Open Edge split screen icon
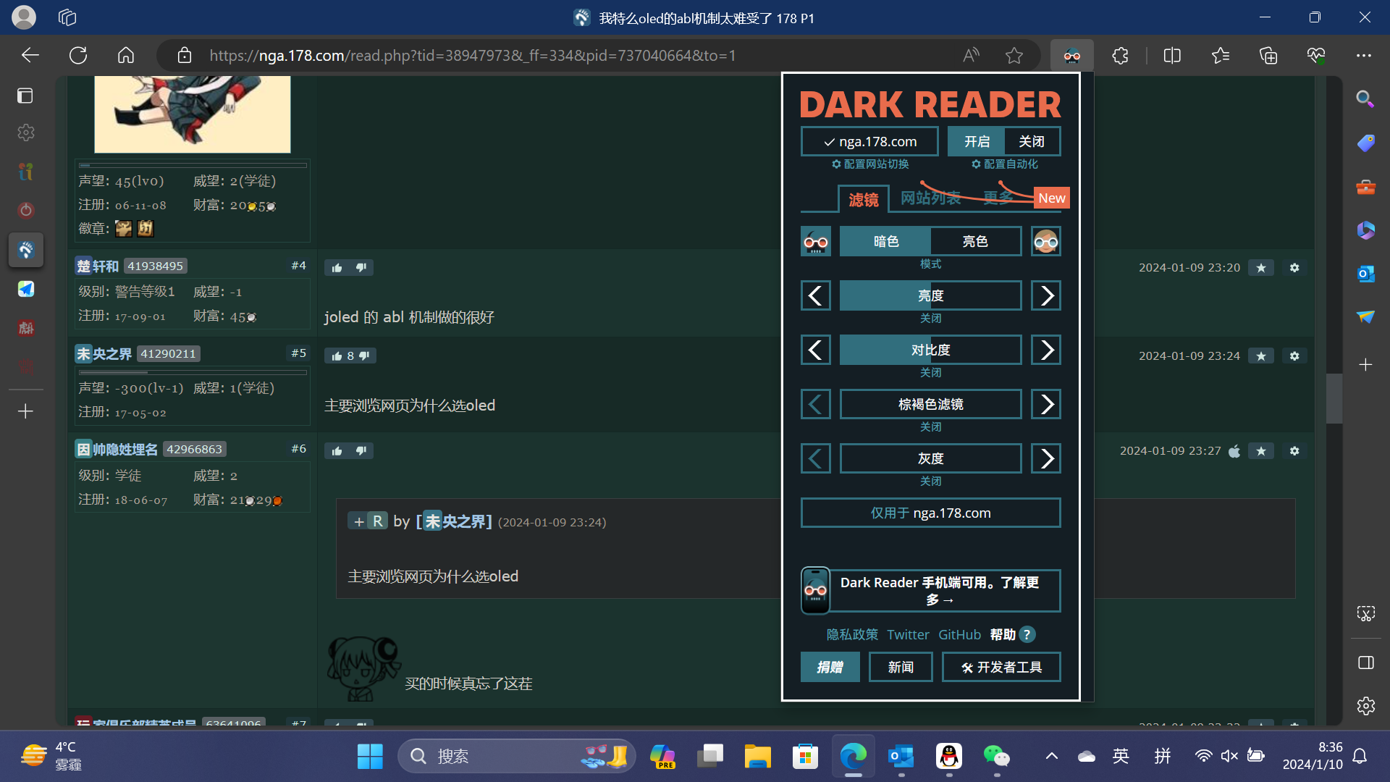1390x782 pixels. point(1171,56)
